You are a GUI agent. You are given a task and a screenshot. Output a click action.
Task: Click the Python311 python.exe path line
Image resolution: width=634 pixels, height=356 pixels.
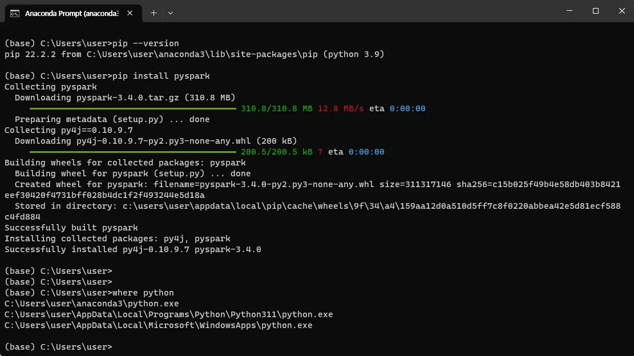168,314
